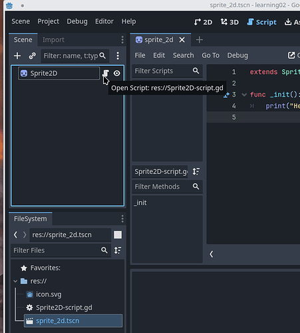This screenshot has height=333, width=300.
Task: Fold the _init function at line 3
Action: (244, 95)
